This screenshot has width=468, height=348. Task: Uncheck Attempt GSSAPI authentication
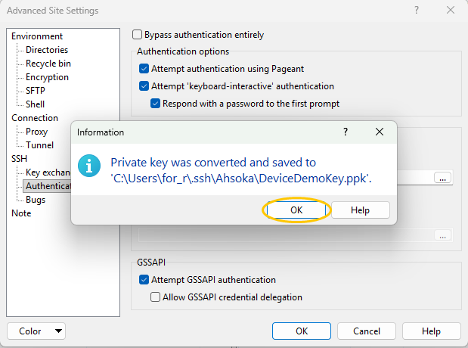pos(144,280)
